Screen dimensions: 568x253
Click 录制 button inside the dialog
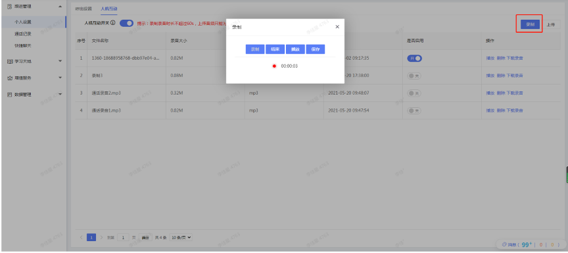click(255, 49)
